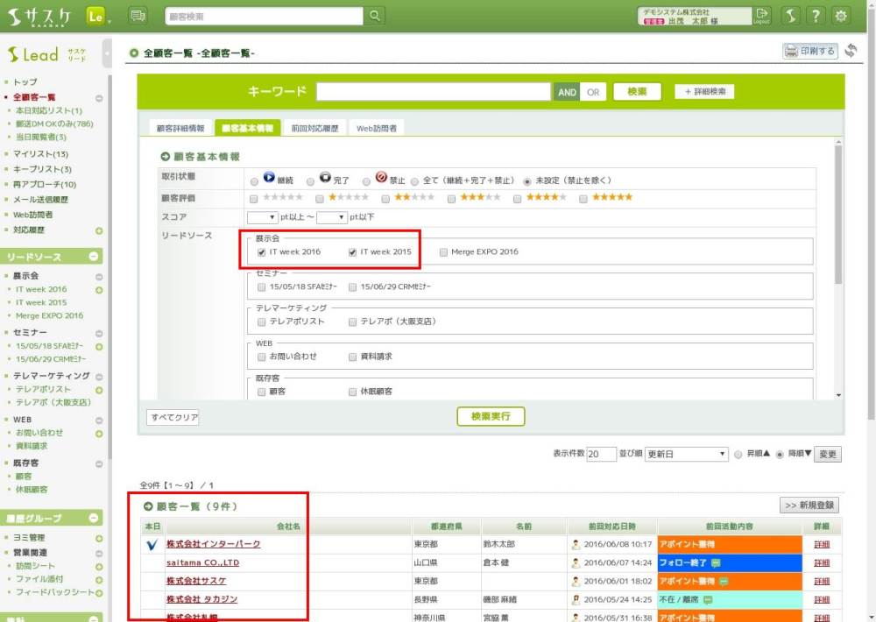Click the magnifier search icon in top bar
Screen dimensions: 876x622
click(x=375, y=16)
